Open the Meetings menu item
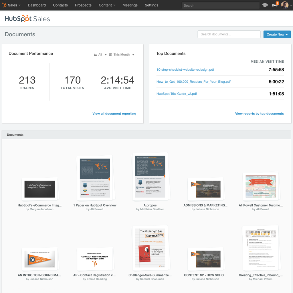This screenshot has width=293, height=293. (130, 5)
